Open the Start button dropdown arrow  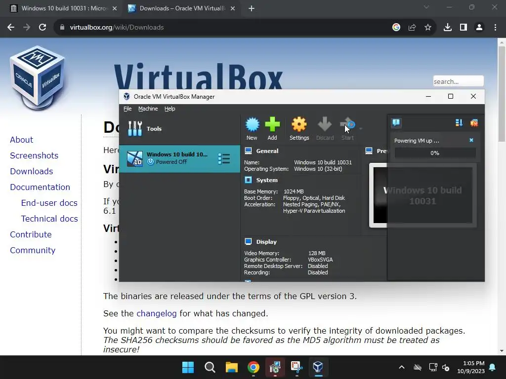tap(361, 129)
